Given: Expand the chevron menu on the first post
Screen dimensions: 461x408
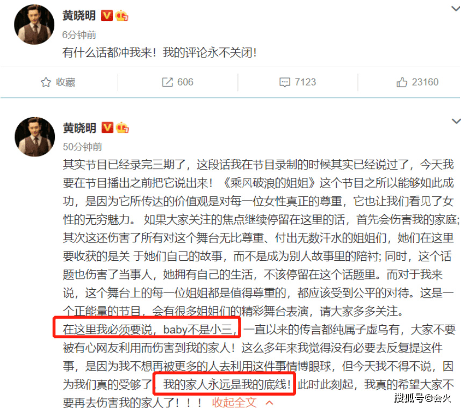Looking at the screenshot, I should pos(456,9).
